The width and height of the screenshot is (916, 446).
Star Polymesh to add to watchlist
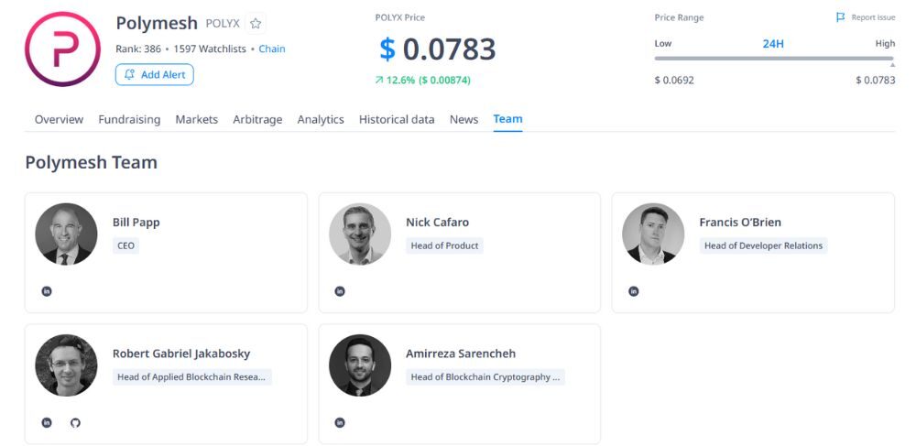(256, 24)
